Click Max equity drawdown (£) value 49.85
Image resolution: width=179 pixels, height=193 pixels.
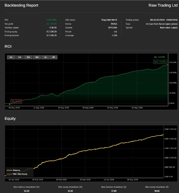click(157, 191)
